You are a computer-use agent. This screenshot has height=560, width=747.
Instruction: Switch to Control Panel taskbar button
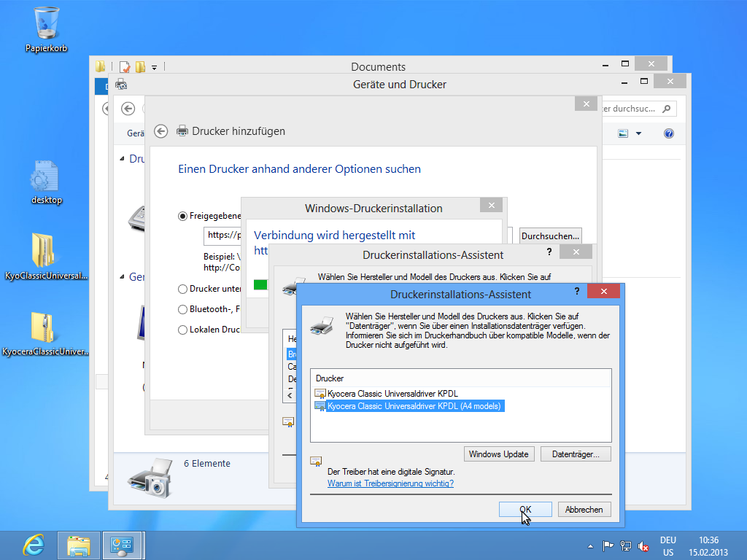tap(123, 545)
